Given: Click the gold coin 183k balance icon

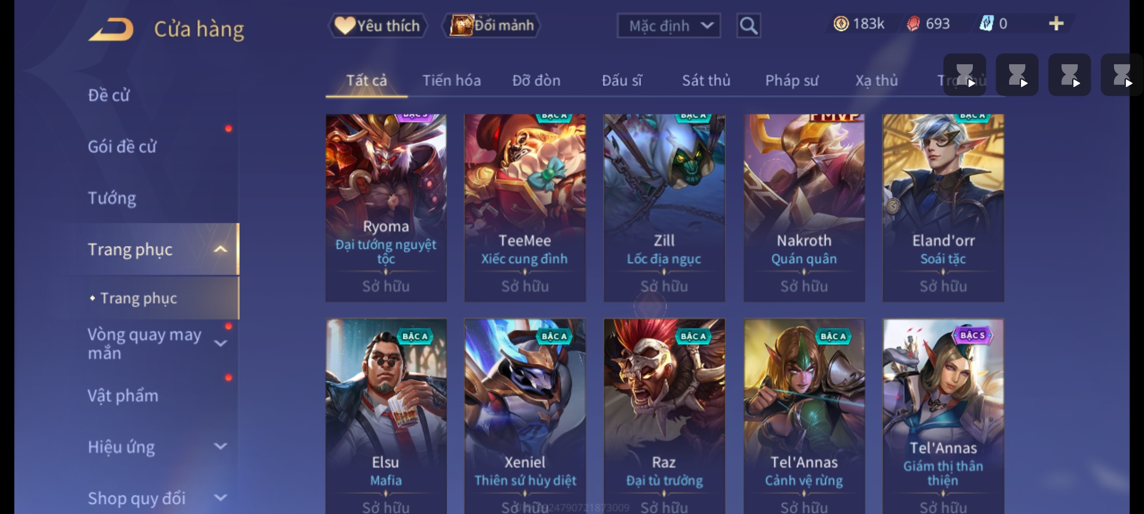Looking at the screenshot, I should pyautogui.click(x=841, y=23).
